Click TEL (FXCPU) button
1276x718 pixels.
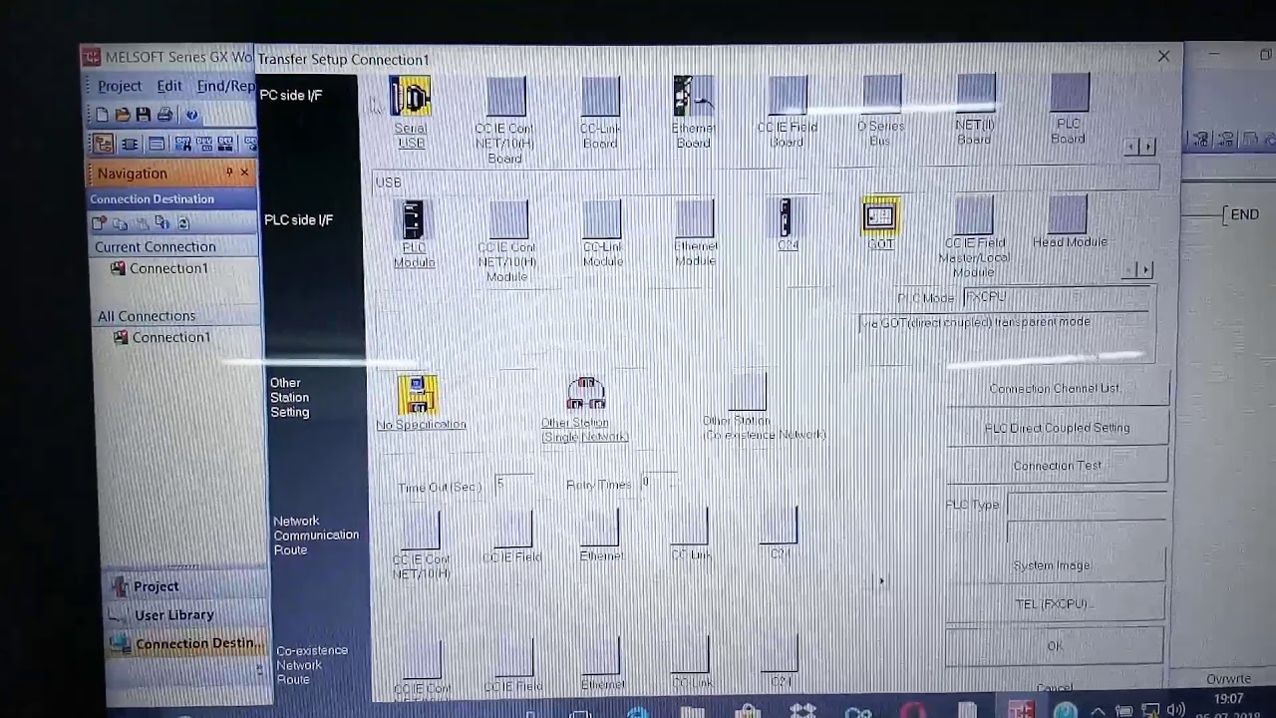1054,604
